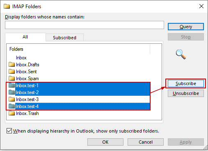The height and width of the screenshot is (151, 208).
Task: Click the Cancel button
Action: point(146,142)
